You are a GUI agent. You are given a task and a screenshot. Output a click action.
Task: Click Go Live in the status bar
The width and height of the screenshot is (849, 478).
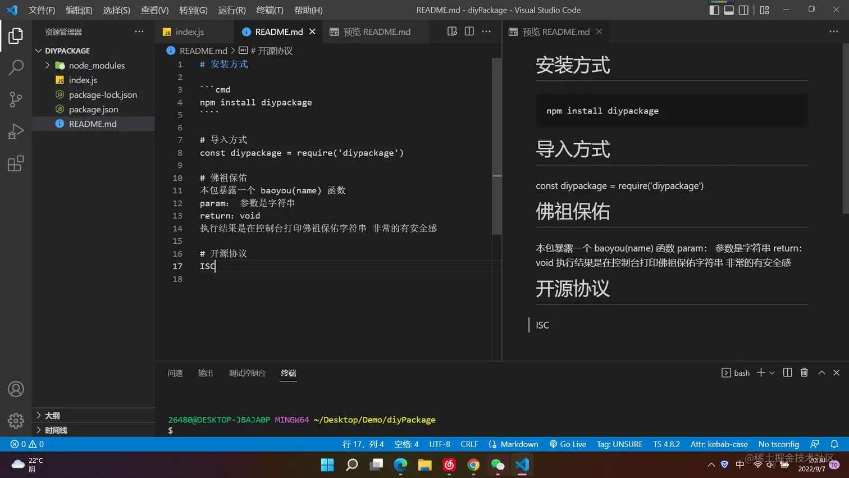click(567, 444)
